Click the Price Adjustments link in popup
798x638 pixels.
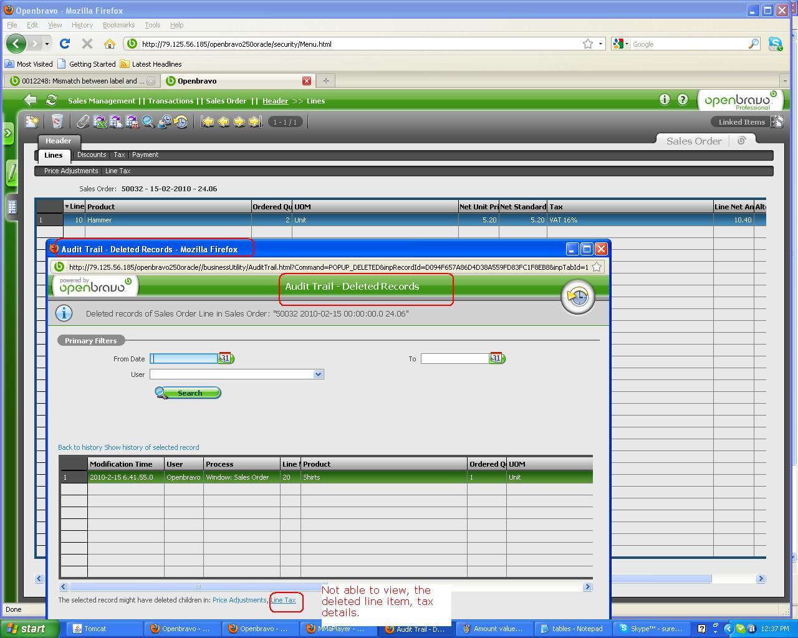(239, 600)
